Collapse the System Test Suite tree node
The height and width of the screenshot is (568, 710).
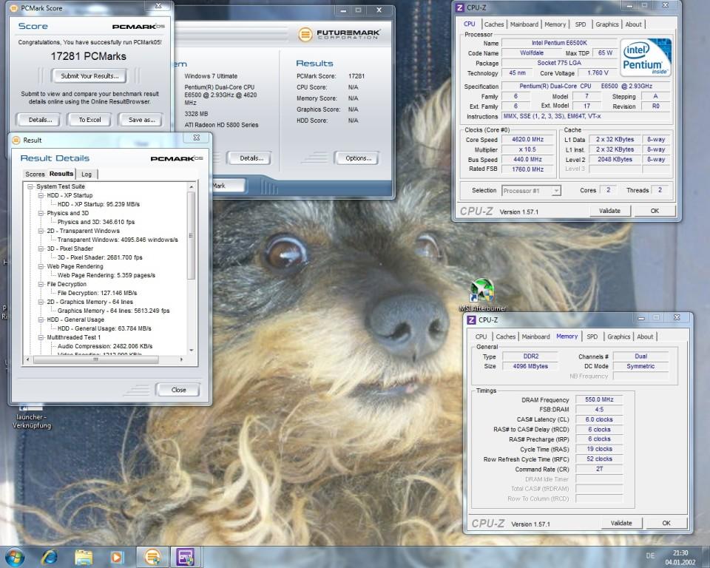pyautogui.click(x=30, y=186)
